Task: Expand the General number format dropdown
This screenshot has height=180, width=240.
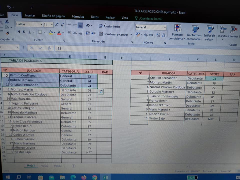Action: coord(165,27)
